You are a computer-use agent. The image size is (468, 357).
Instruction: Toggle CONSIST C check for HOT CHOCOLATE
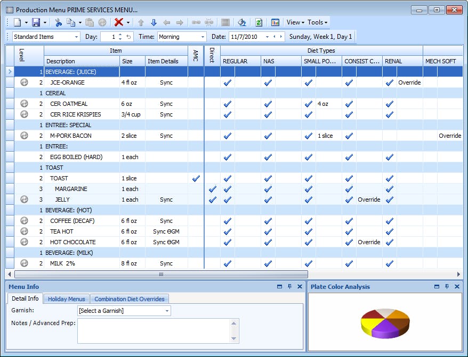349,242
